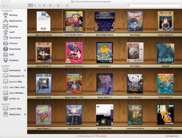Select Oo-Topos game box

[135, 53]
